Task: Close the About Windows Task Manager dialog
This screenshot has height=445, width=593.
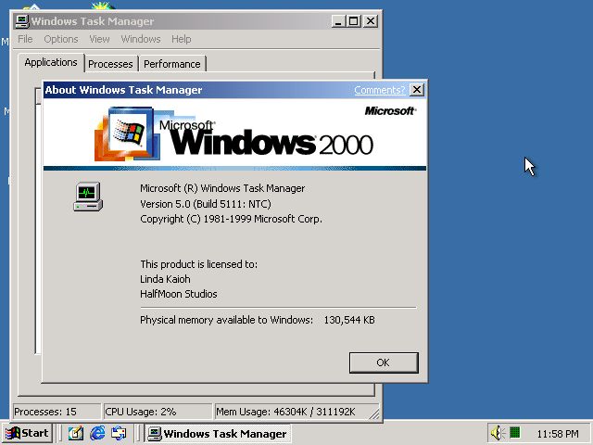Action: coord(417,90)
